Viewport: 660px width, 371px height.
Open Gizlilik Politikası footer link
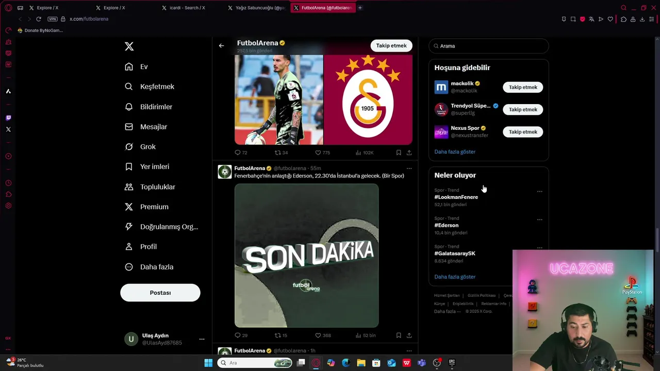click(x=482, y=296)
